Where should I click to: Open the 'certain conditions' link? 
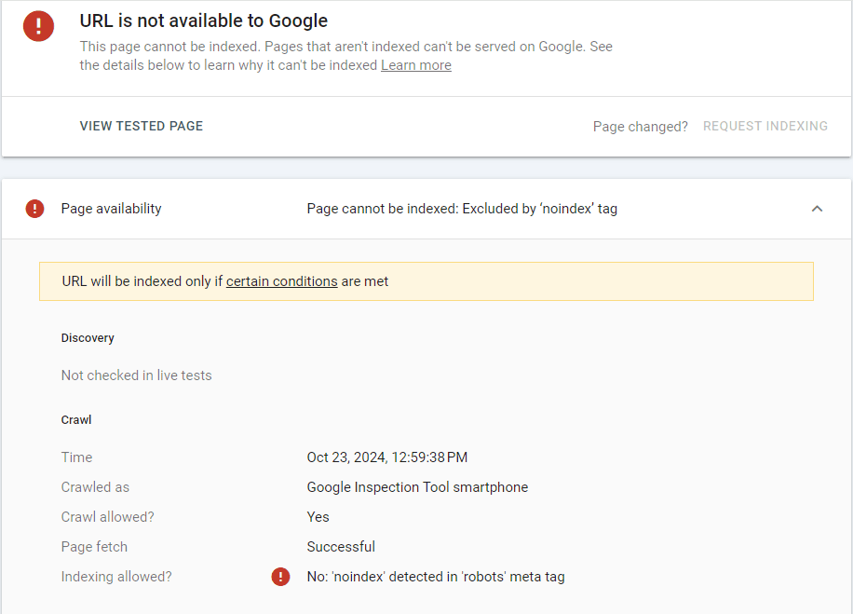(282, 281)
